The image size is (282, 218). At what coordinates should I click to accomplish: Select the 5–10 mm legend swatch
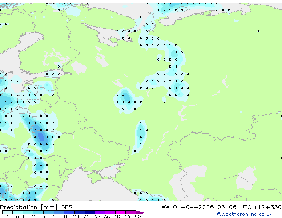tap(48, 212)
